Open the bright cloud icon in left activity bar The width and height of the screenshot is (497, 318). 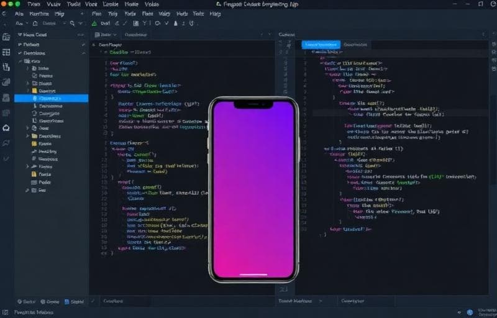tap(6, 128)
